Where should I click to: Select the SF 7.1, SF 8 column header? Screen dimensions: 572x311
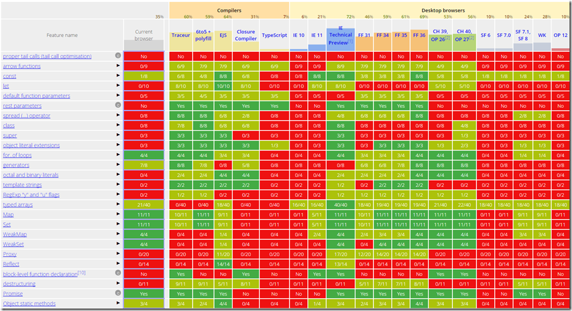pos(523,35)
